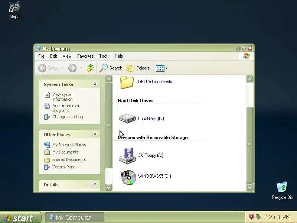Collapse the Details panel chevron

(95, 184)
